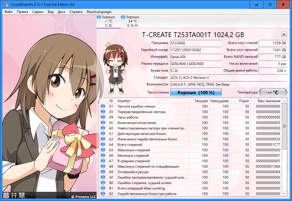Open the Сервис menu
The width and height of the screenshot is (292, 201).
(38, 12)
